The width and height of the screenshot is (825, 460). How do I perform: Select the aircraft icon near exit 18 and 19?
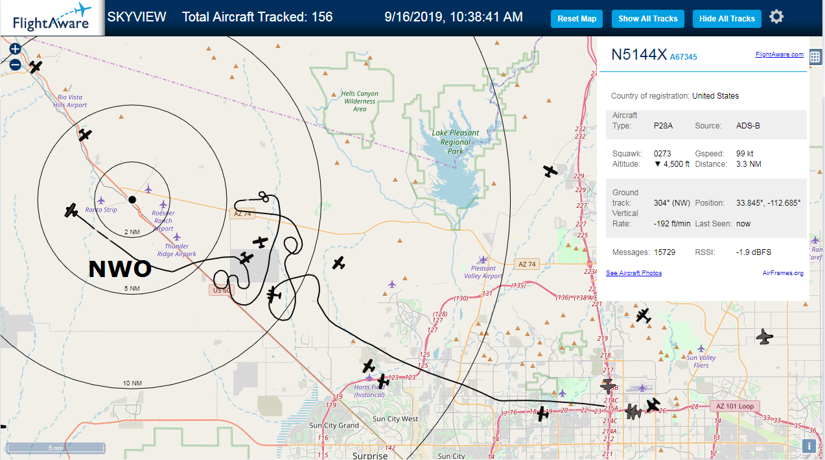(542, 413)
